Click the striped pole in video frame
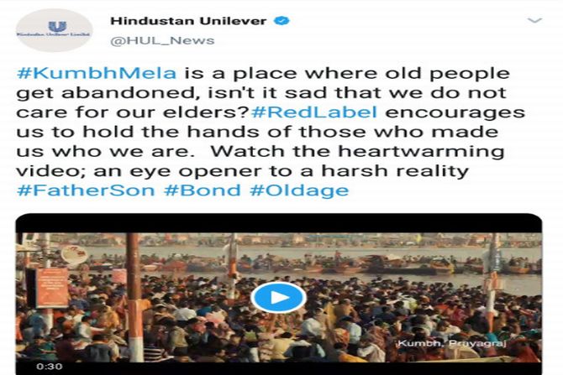The image size is (563, 375). pyautogui.click(x=134, y=298)
